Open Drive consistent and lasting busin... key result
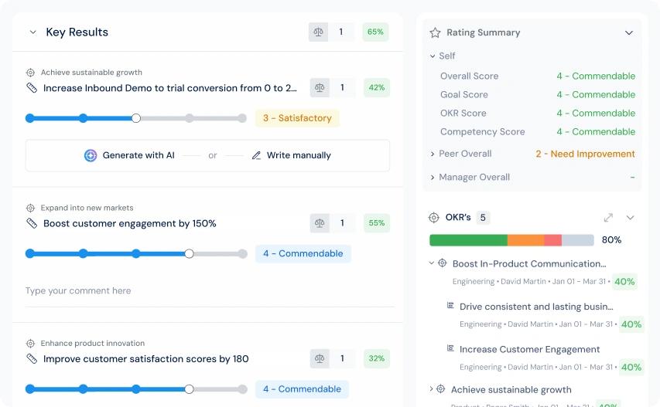Image resolution: width=660 pixels, height=407 pixels. 536,307
